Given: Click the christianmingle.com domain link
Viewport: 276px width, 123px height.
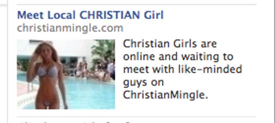Looking at the screenshot, I should tap(70, 28).
